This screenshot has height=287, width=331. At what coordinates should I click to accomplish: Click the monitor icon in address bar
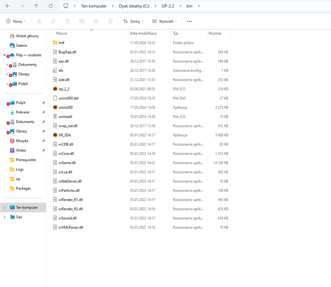click(x=66, y=6)
